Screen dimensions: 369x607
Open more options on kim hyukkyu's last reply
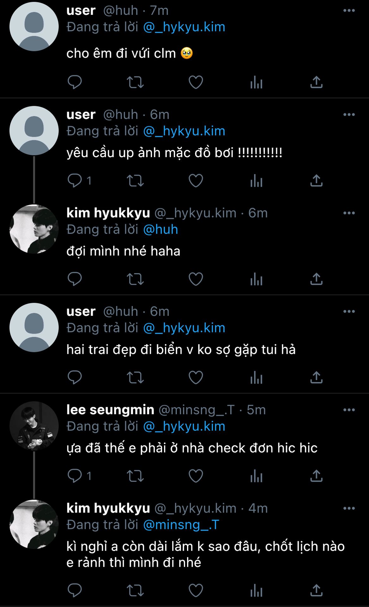[349, 508]
